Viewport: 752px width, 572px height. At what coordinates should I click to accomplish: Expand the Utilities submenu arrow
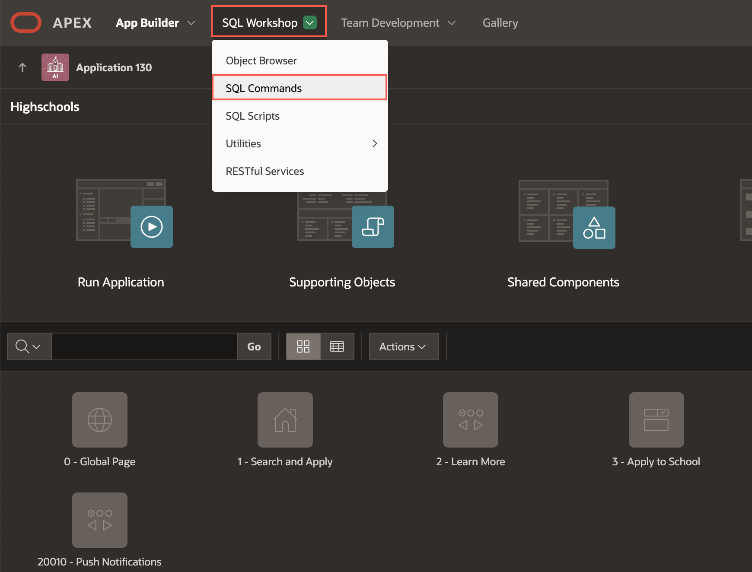click(x=375, y=143)
